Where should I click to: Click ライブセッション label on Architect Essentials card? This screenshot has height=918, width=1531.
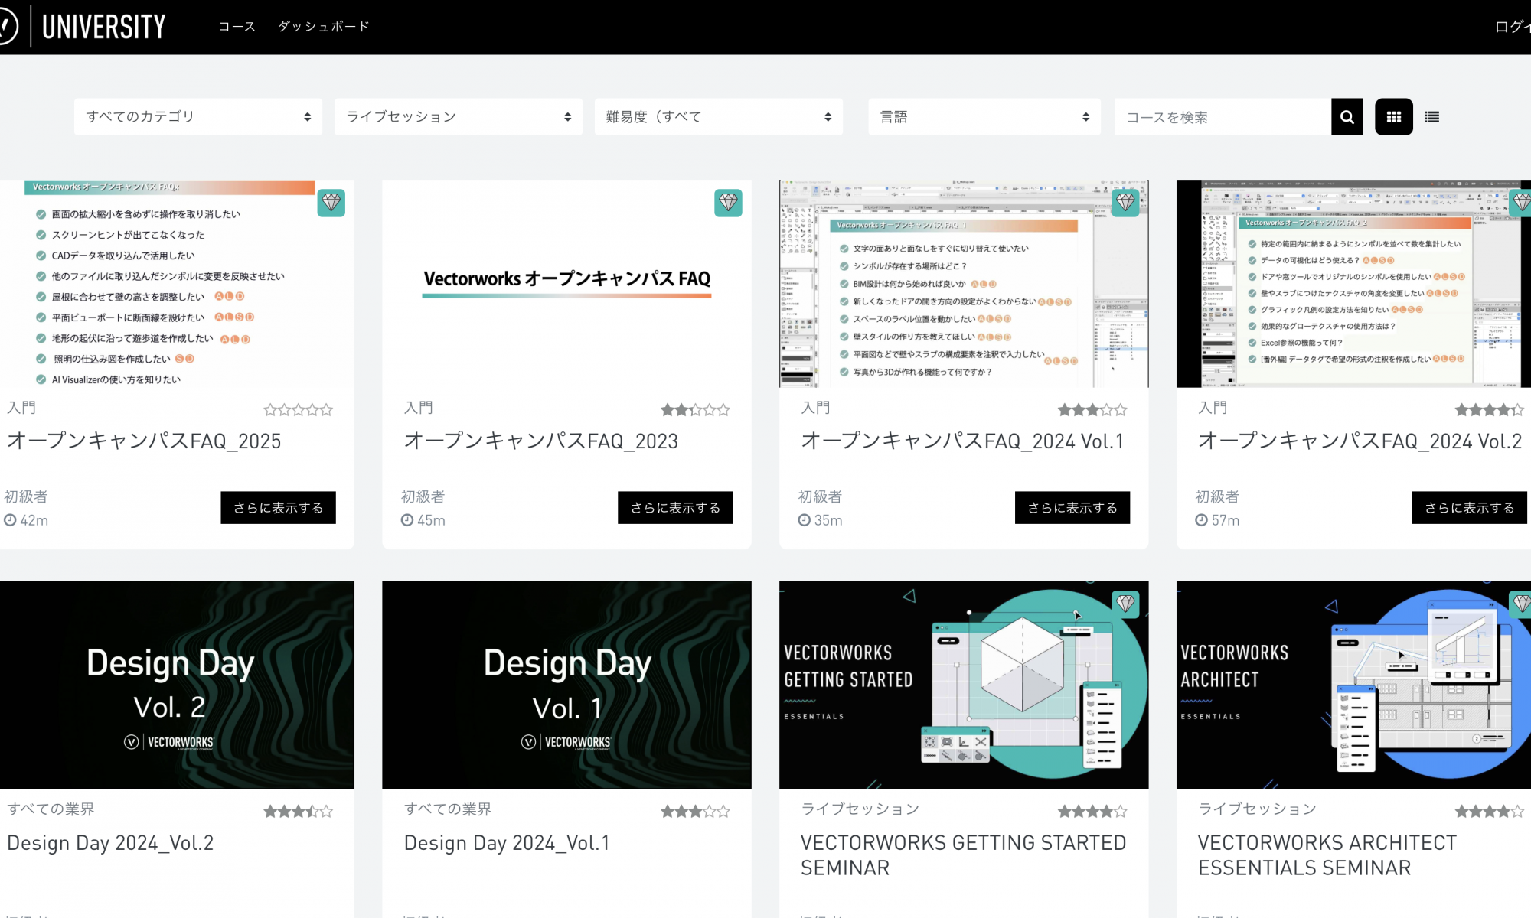1258,809
